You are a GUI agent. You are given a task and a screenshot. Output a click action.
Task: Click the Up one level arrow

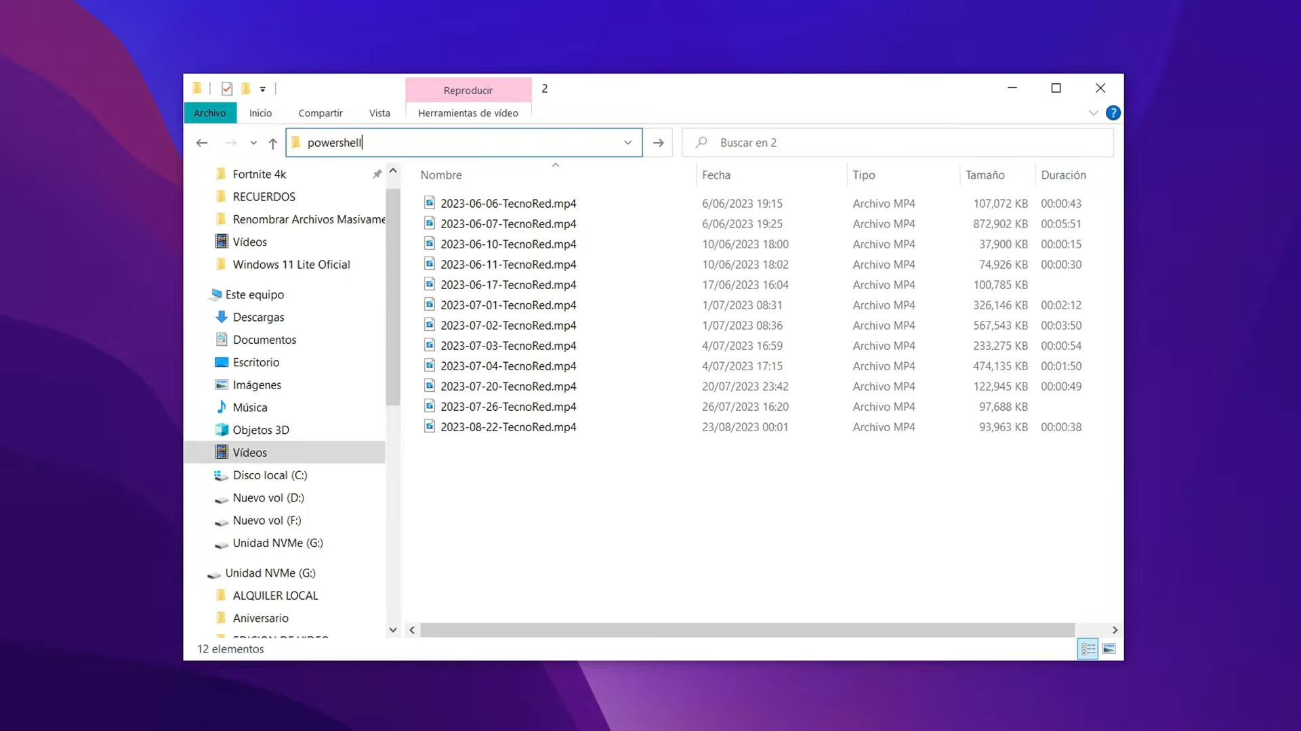[x=273, y=143]
